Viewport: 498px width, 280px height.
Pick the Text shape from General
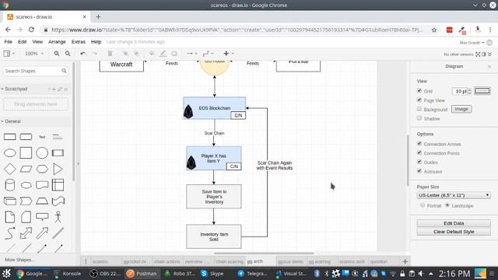pos(42,137)
